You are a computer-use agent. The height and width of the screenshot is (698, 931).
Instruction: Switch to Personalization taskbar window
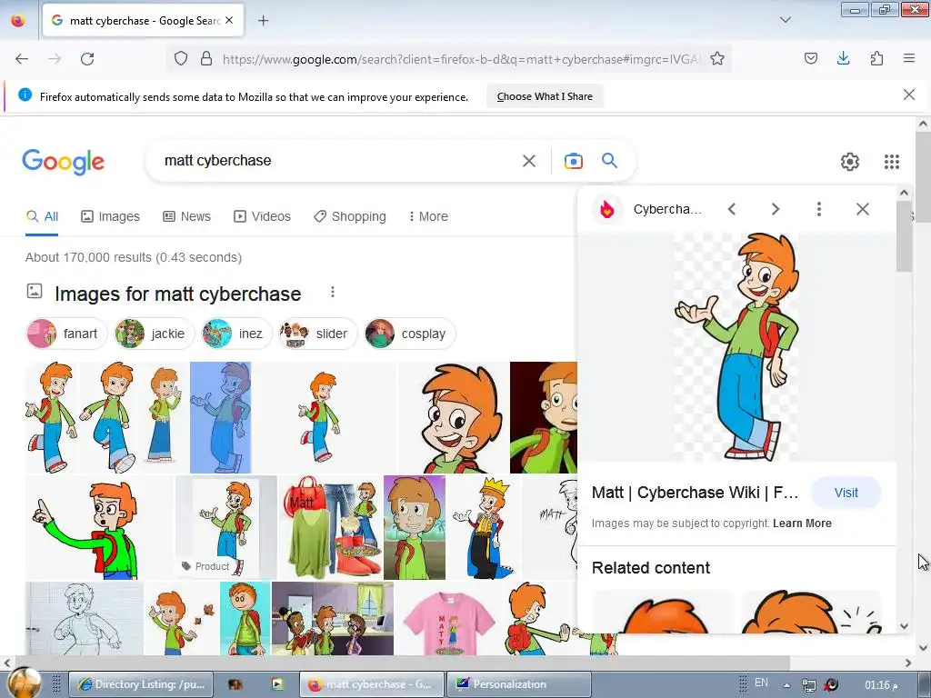pyautogui.click(x=519, y=684)
